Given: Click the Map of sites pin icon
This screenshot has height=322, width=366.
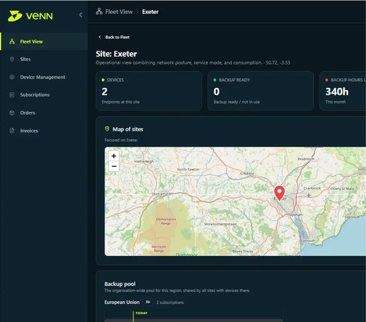Looking at the screenshot, I should click(107, 129).
